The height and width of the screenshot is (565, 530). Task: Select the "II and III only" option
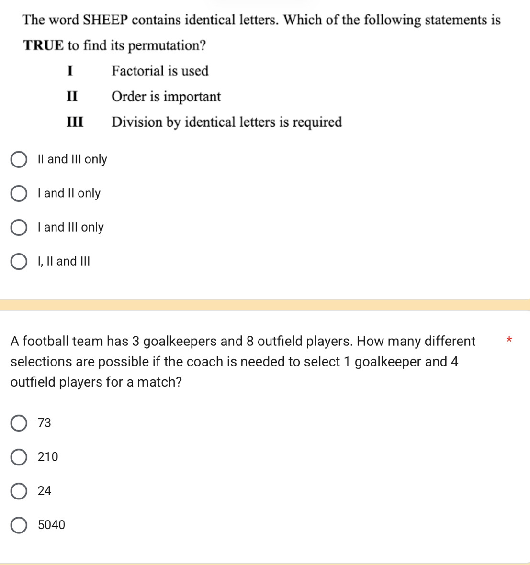[19, 160]
